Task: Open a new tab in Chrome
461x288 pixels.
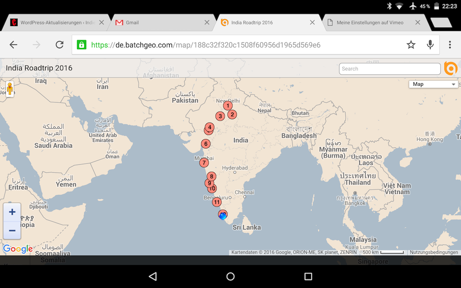Action: point(441,22)
